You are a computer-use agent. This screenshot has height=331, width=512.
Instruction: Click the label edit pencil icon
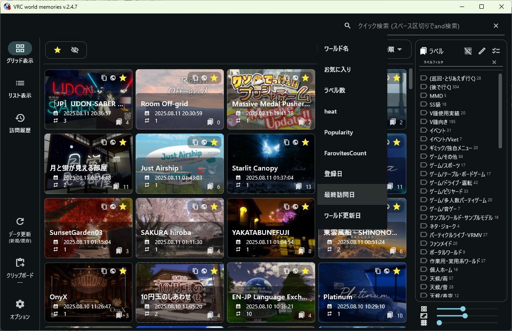coord(482,51)
